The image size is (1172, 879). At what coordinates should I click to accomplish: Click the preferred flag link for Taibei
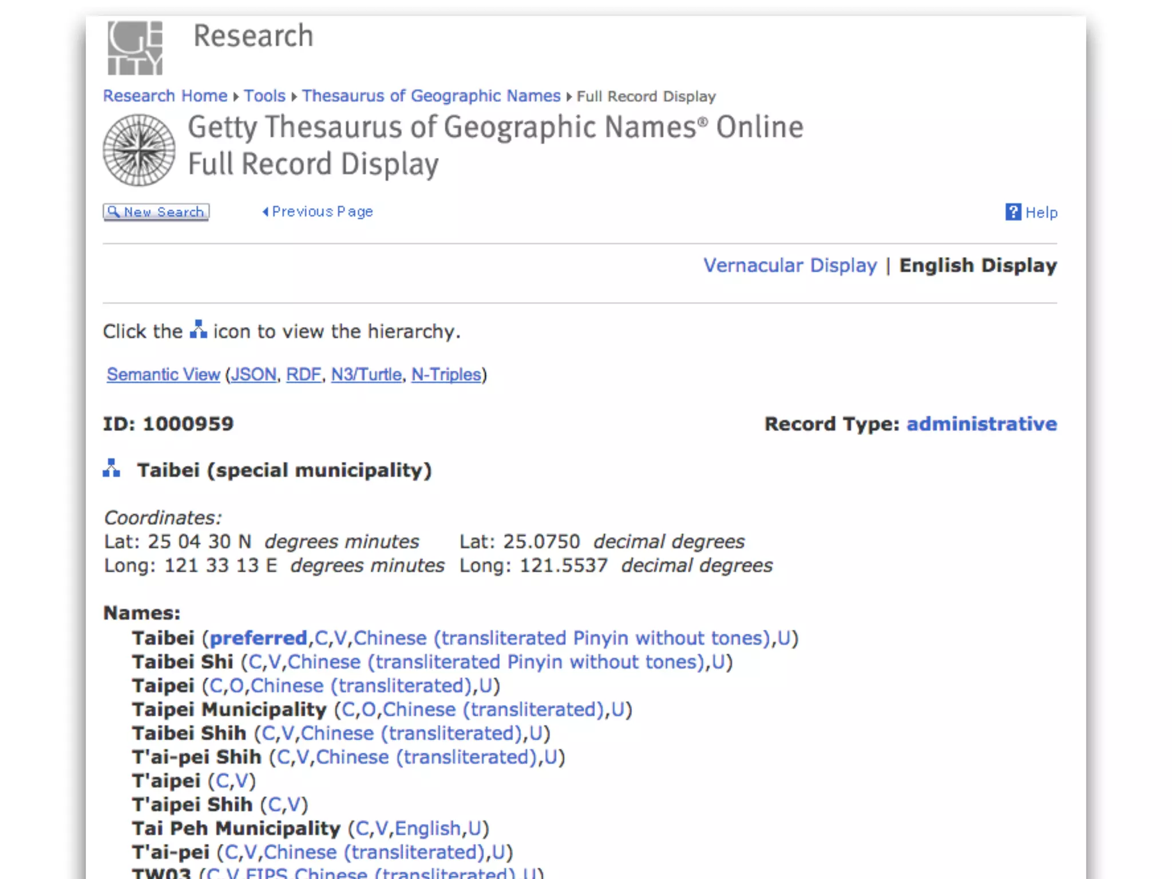click(x=258, y=638)
